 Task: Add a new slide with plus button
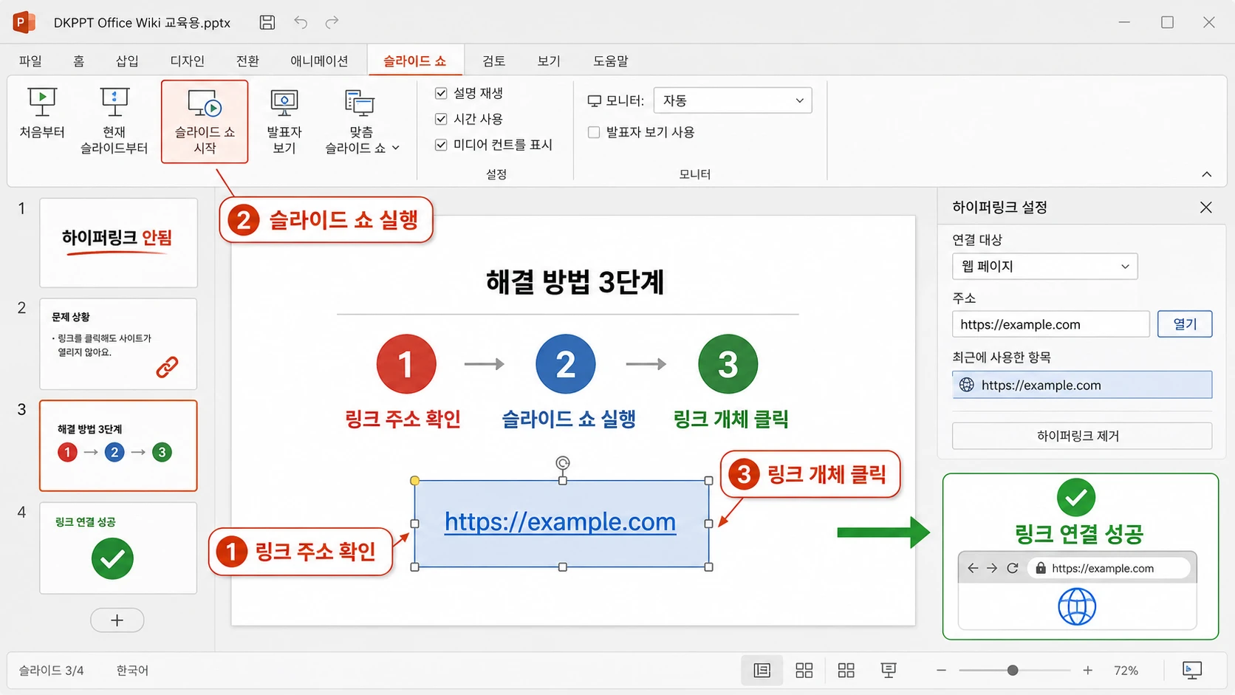tap(117, 620)
